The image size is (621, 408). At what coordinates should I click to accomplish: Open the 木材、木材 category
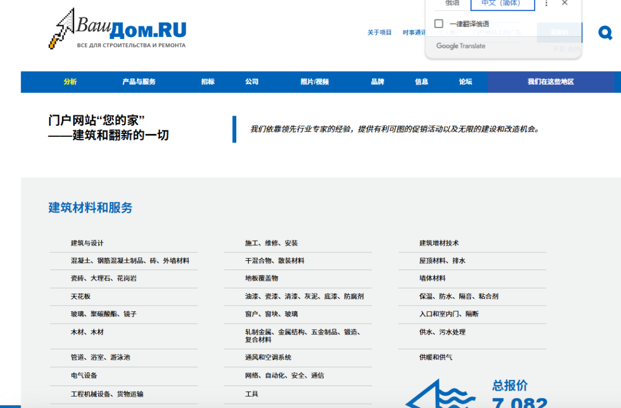87,332
